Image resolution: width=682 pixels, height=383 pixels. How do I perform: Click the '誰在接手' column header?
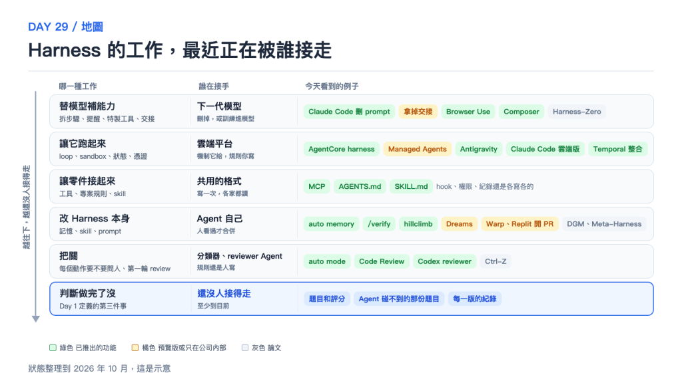214,86
